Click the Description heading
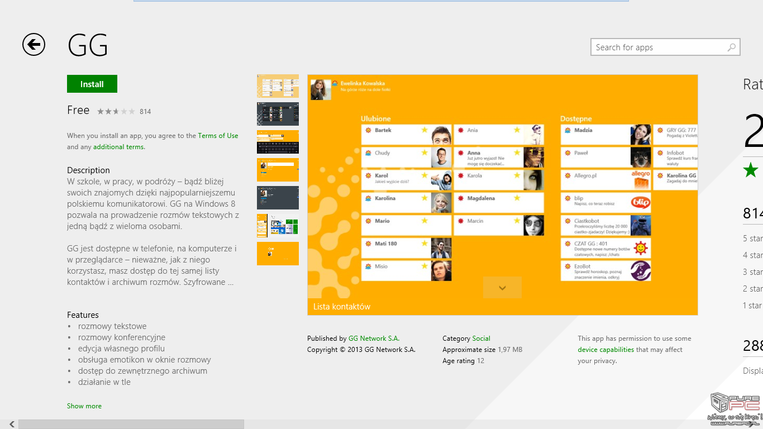 [x=88, y=170]
